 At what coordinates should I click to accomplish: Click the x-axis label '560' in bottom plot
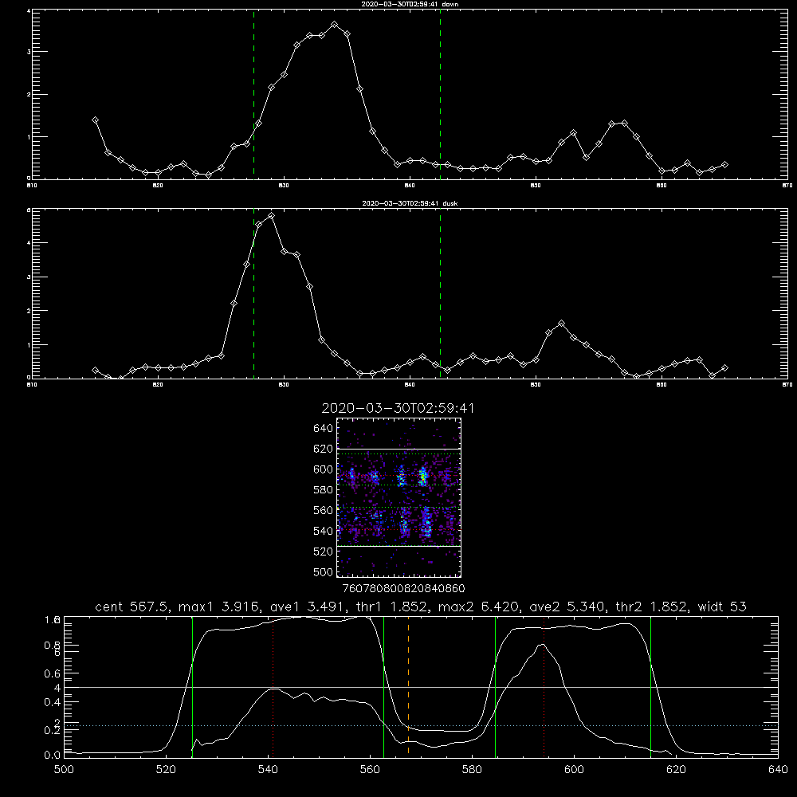click(x=370, y=770)
